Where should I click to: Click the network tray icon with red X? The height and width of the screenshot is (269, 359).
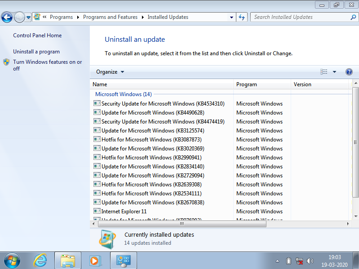click(299, 261)
